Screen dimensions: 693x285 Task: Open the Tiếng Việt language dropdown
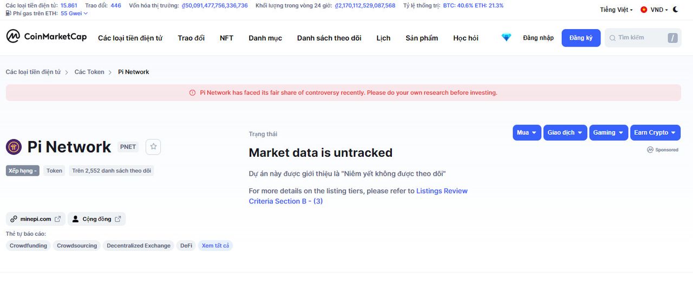click(616, 10)
